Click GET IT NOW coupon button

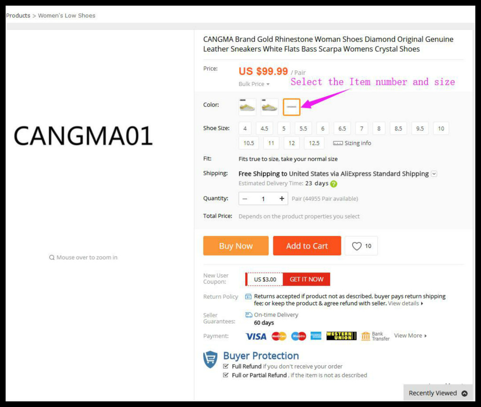click(306, 279)
